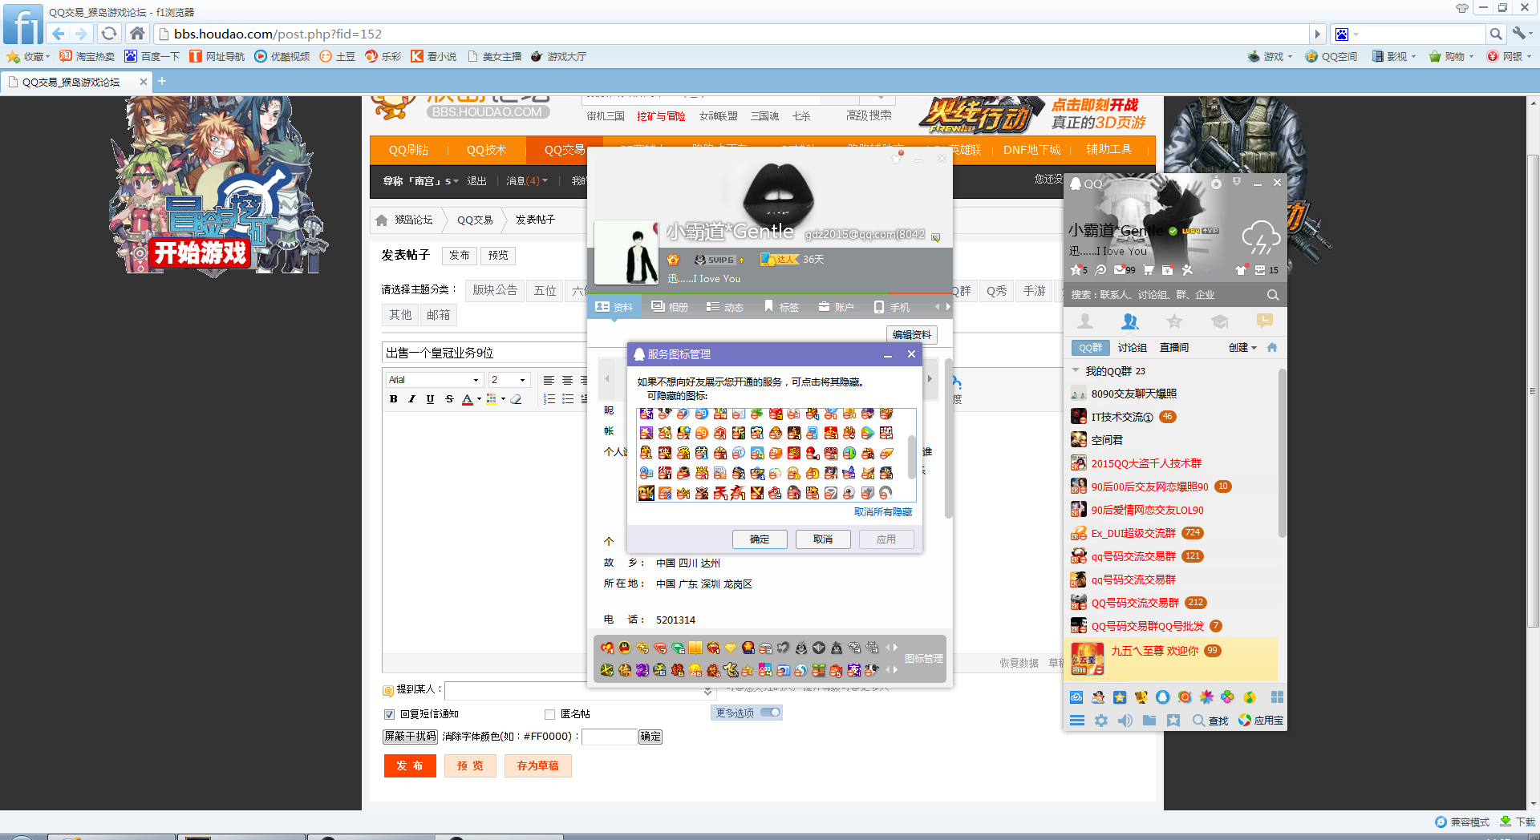Click the 屏蔽干扰码 button

411,737
